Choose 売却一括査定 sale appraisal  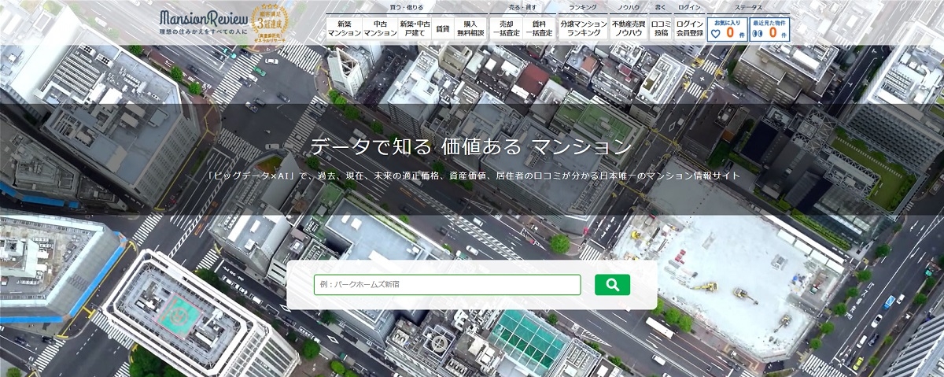pos(505,28)
